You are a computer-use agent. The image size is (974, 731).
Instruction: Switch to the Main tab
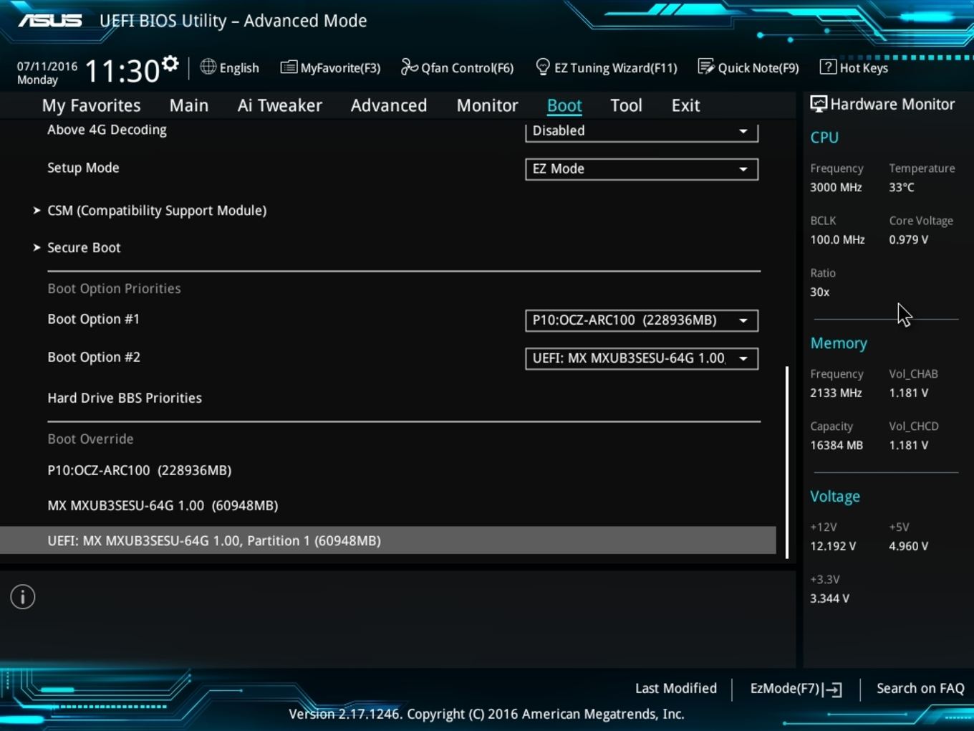(189, 105)
